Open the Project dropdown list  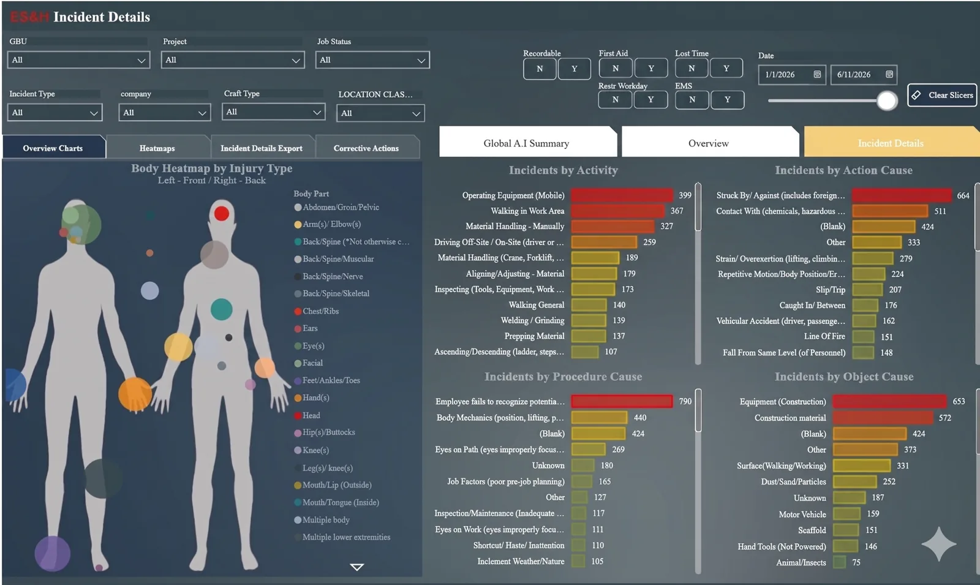pyautogui.click(x=233, y=60)
